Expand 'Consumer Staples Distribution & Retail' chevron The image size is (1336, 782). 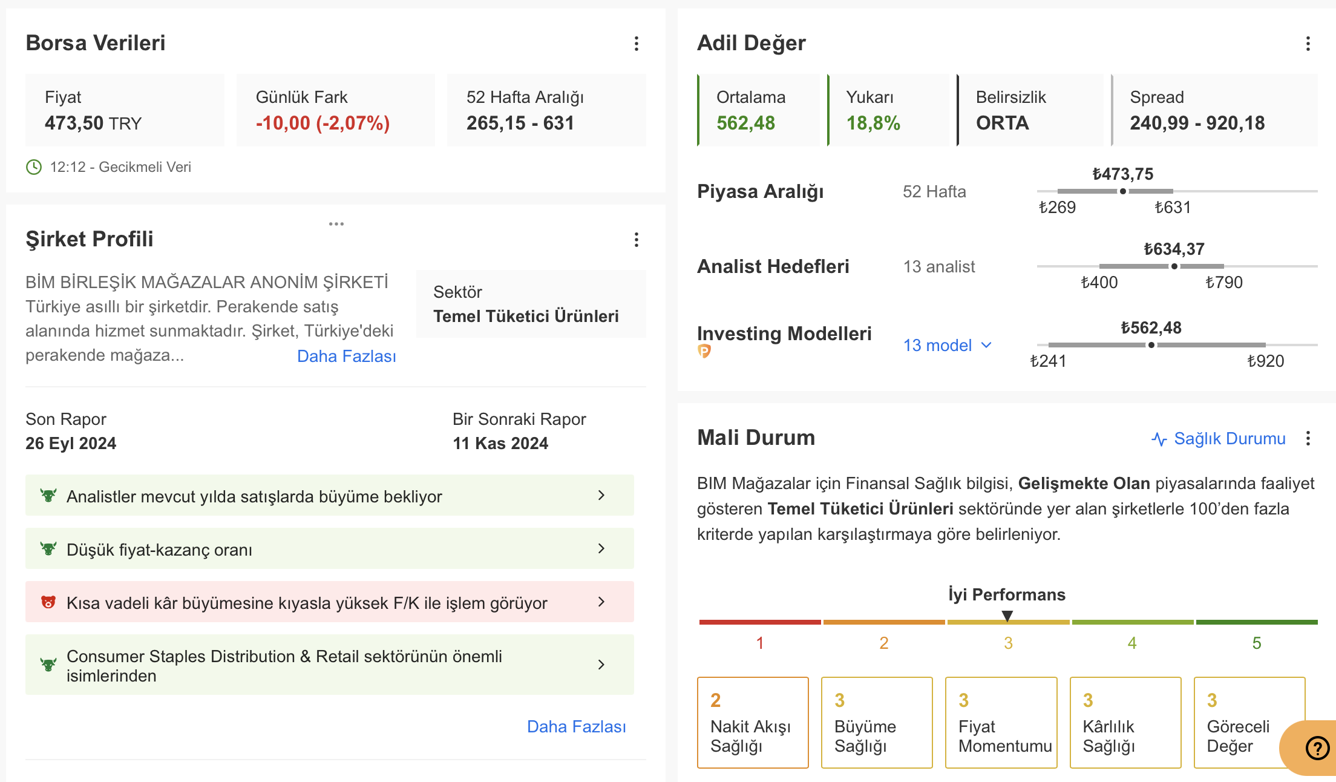601,665
